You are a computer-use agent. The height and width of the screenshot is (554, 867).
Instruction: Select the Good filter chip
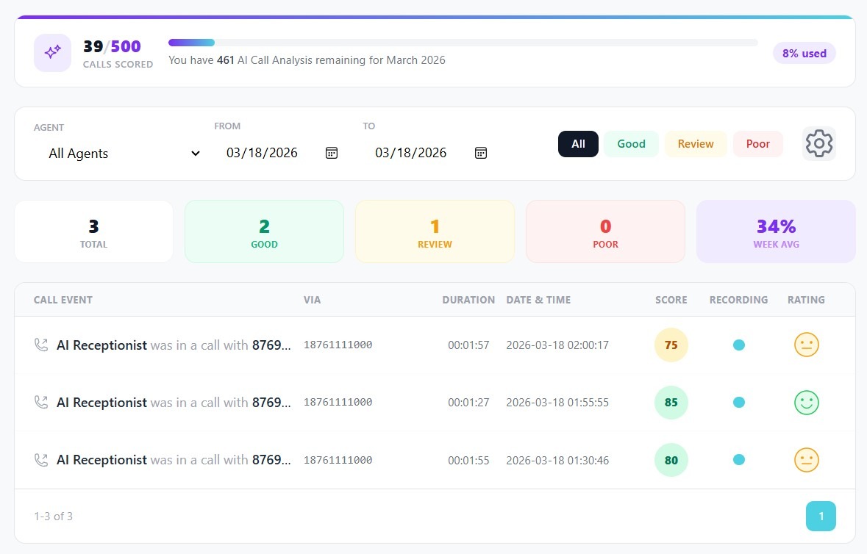point(631,143)
